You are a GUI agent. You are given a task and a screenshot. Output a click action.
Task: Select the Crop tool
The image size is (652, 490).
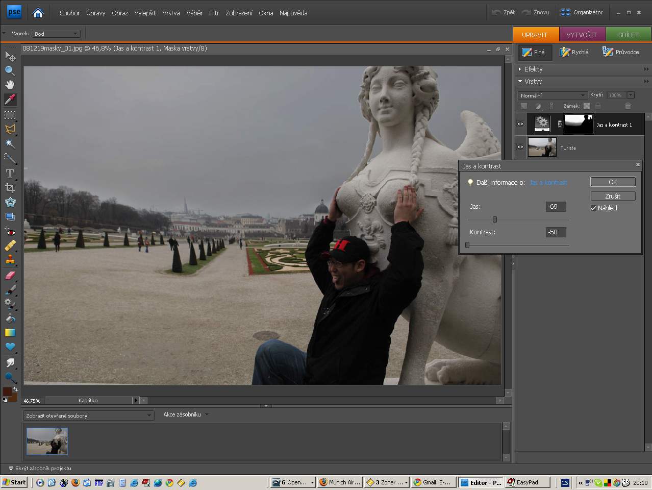point(10,188)
